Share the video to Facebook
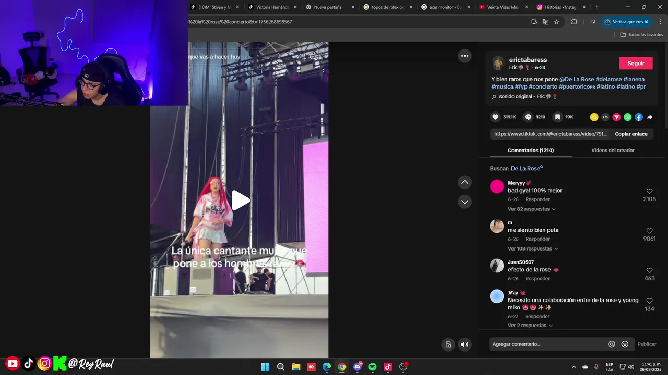Image resolution: width=668 pixels, height=375 pixels. [639, 117]
